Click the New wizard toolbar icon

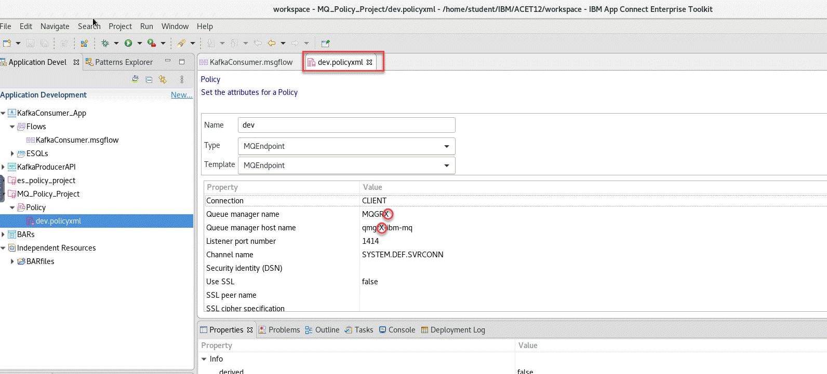click(x=7, y=43)
